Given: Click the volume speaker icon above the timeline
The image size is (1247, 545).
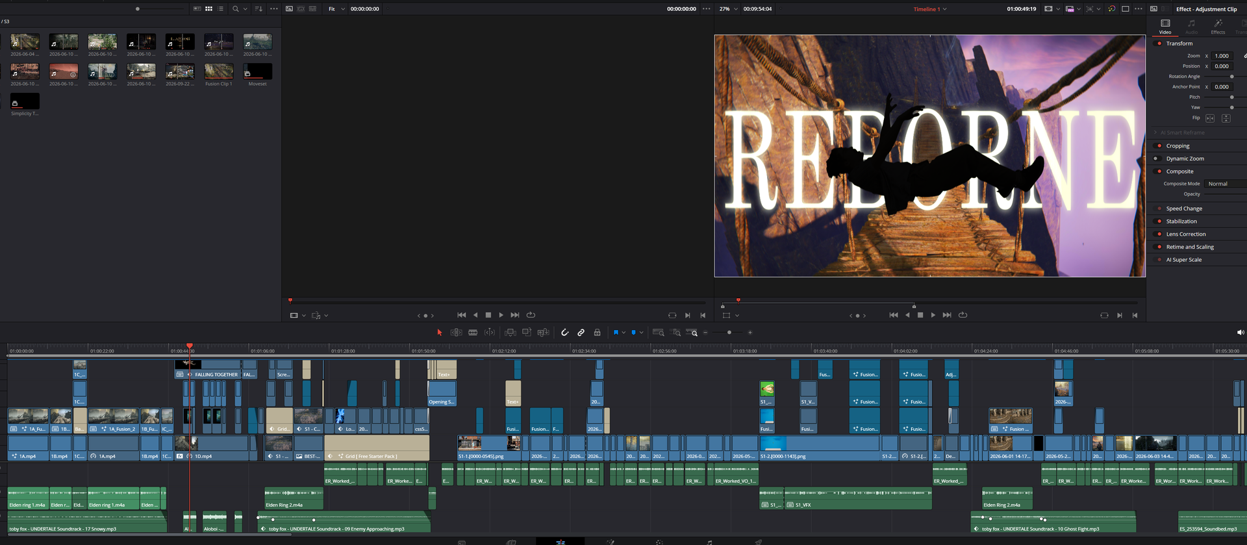Looking at the screenshot, I should click(x=1241, y=333).
